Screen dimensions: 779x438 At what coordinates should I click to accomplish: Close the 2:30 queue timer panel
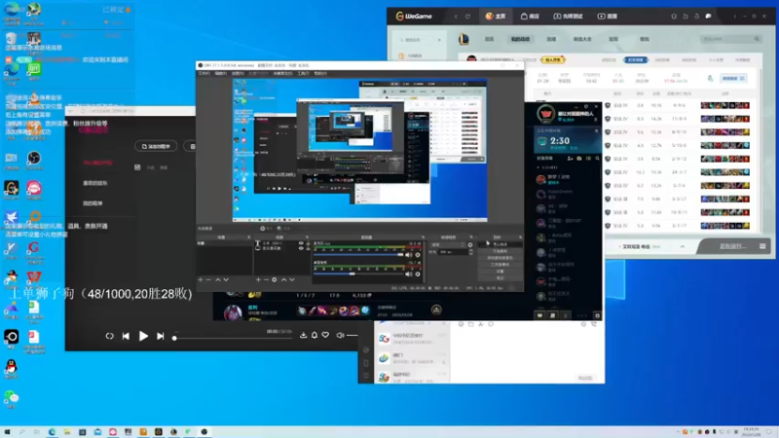(x=596, y=131)
